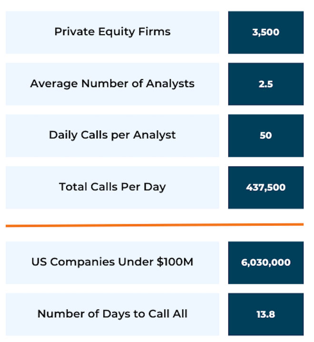This screenshot has height=342, width=314.
Task: Select the 437,500 value box
Action: tap(266, 187)
